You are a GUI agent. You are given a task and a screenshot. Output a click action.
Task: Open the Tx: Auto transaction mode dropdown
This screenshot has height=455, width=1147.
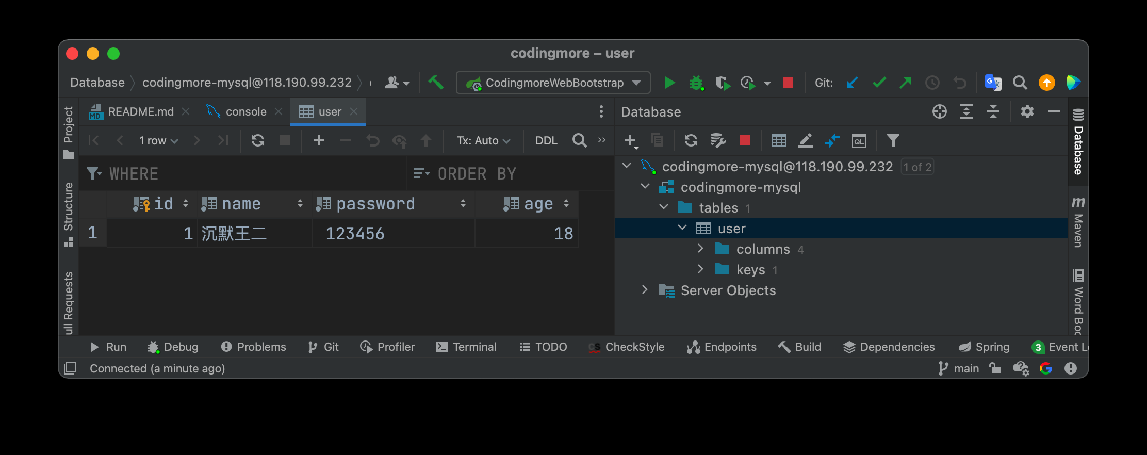click(483, 140)
